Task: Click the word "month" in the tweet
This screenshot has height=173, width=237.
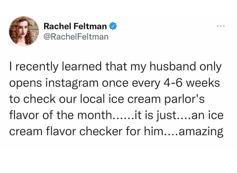Action: click(x=96, y=115)
